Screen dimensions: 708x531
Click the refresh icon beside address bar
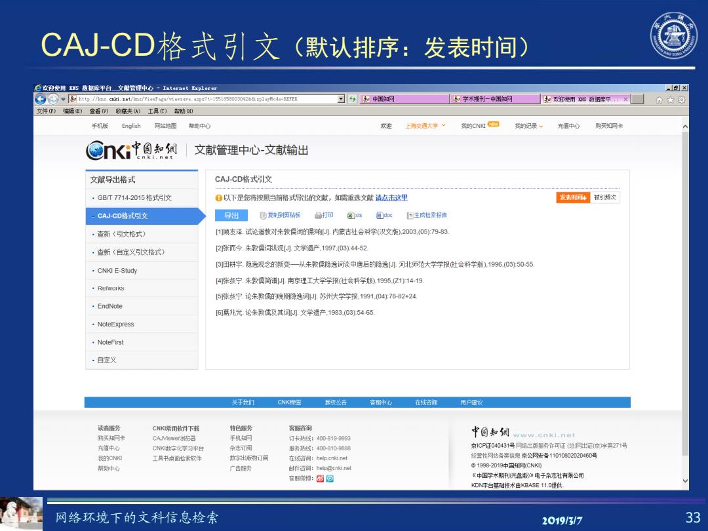pos(352,99)
